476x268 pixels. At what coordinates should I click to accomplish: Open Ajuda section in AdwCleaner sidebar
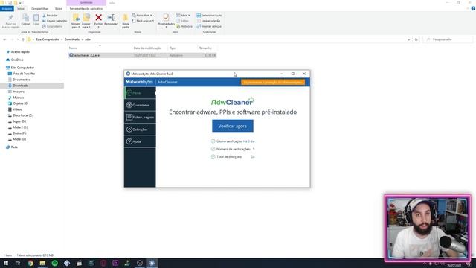(140, 141)
